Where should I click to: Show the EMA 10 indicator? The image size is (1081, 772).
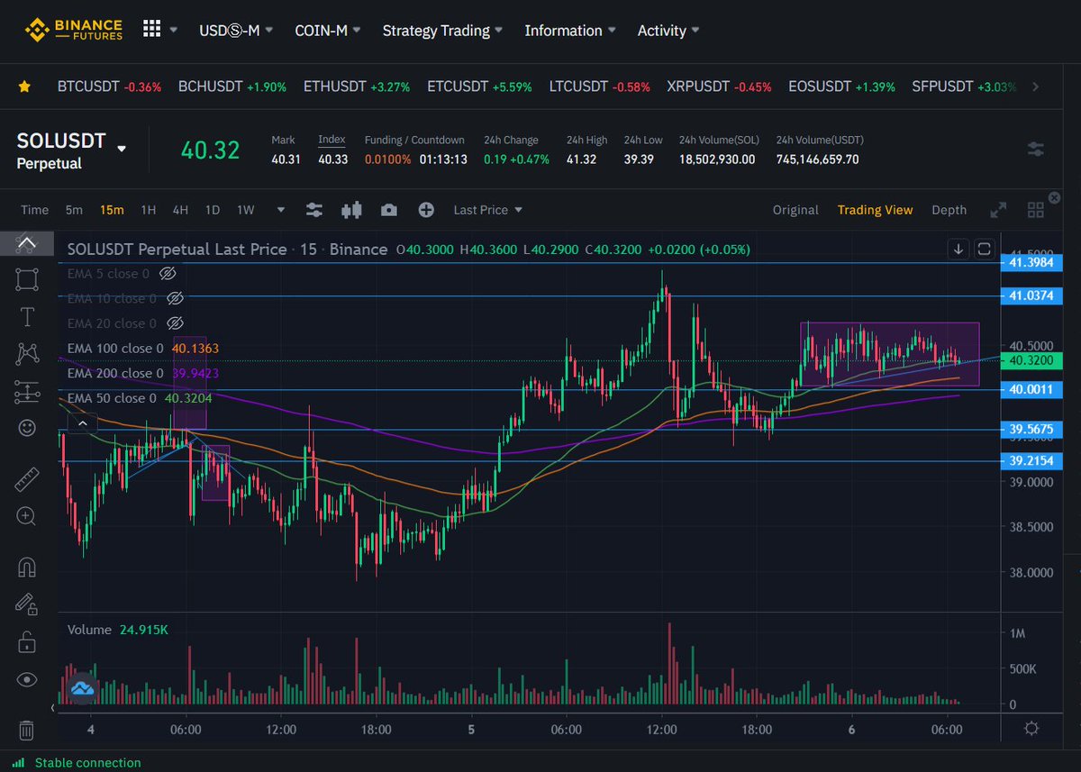pyautogui.click(x=176, y=297)
